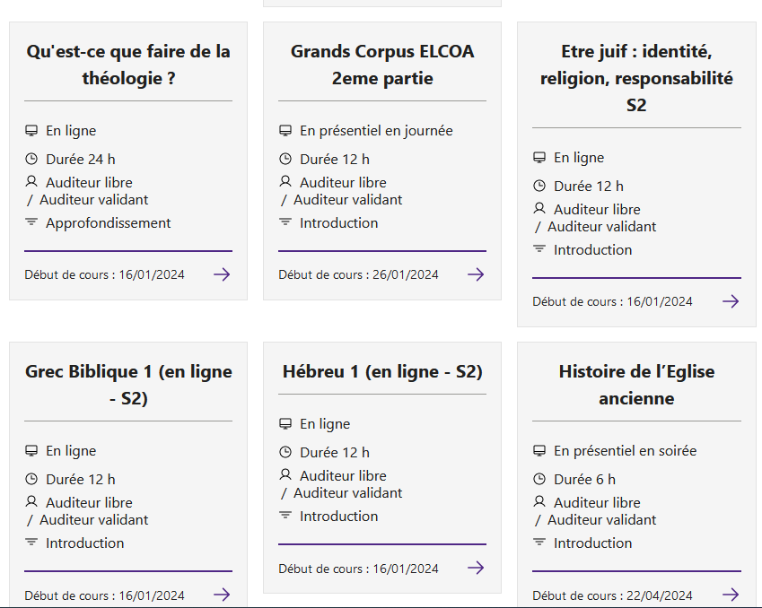This screenshot has width=762, height=608.
Task: Click arrow on Qu'est-ce que faire de la théologie card
Action: pyautogui.click(x=222, y=274)
